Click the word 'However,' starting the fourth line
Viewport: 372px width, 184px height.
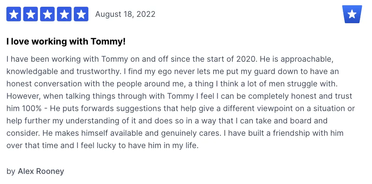[x=24, y=96]
